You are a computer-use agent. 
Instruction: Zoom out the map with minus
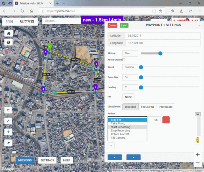pos(198,163)
